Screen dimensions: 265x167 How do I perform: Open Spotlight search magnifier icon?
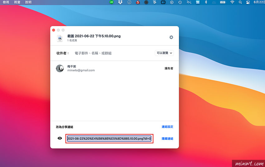240,2
